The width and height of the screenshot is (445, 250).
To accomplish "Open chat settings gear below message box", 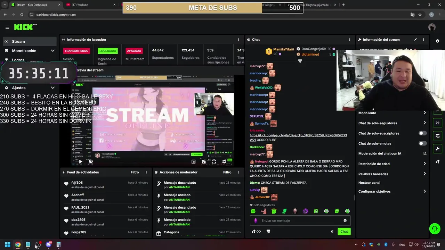I will pos(332,232).
